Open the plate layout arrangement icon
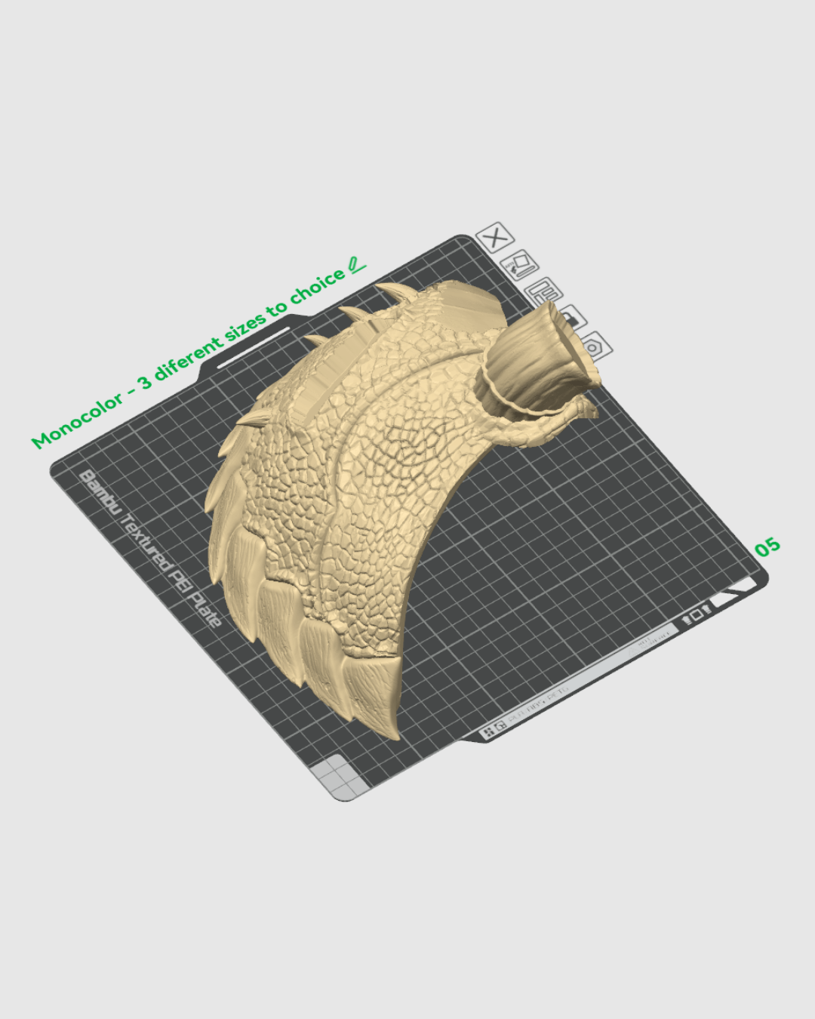 (546, 291)
